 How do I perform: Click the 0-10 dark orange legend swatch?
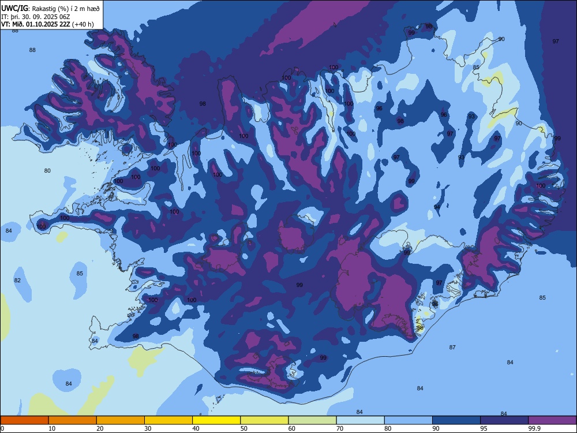pyautogui.click(x=24, y=420)
